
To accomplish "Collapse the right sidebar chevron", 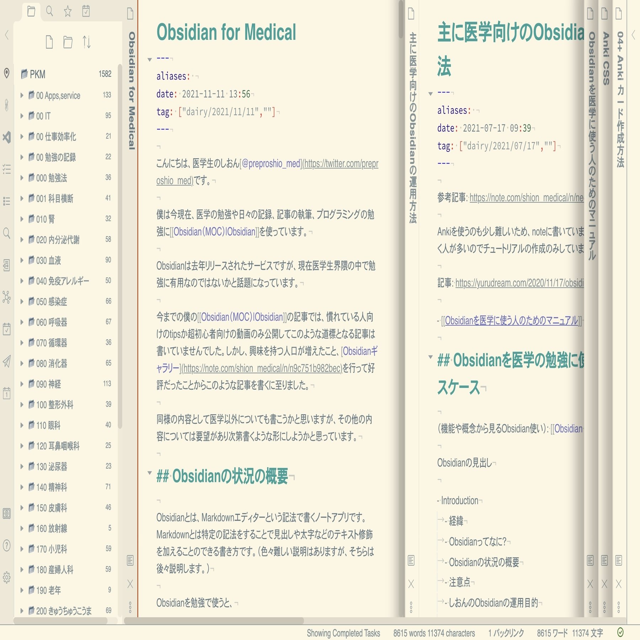I will pos(633,35).
